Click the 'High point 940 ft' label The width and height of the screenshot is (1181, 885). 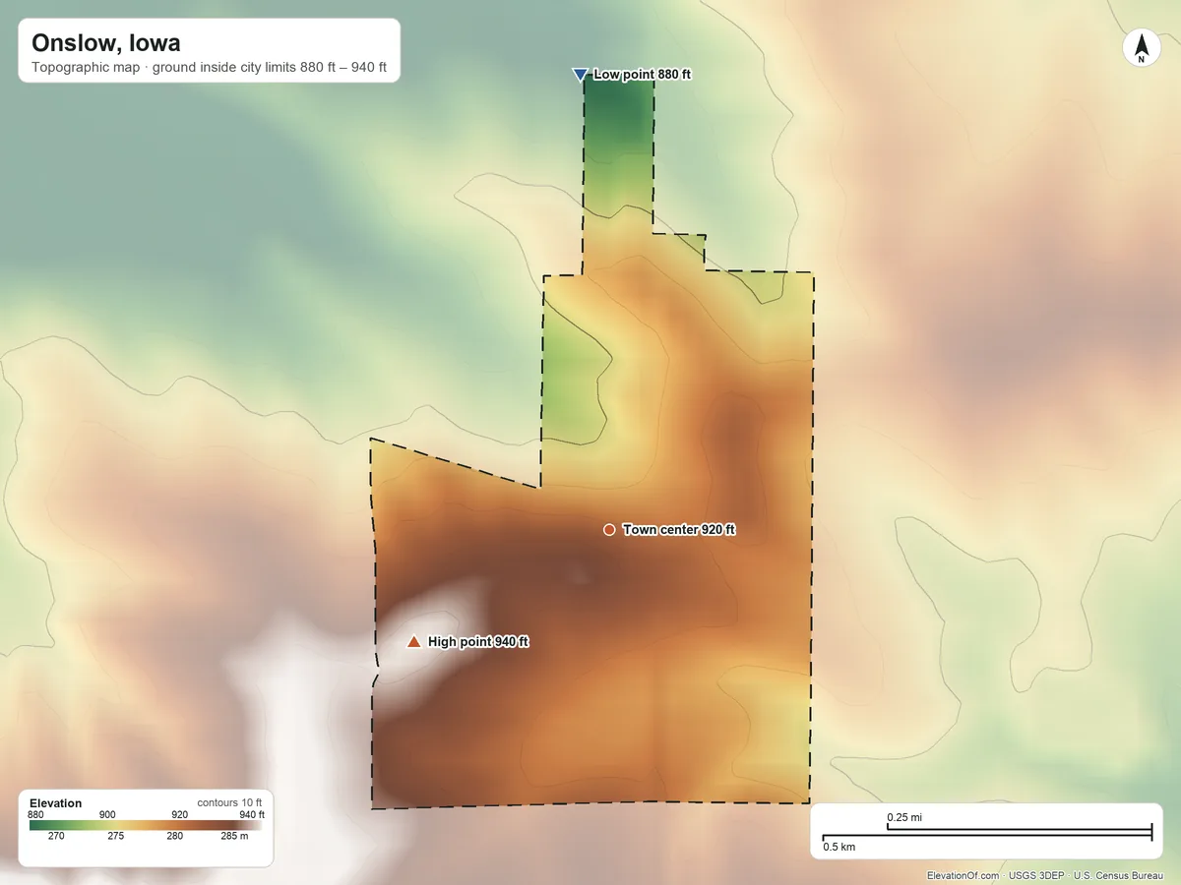pos(479,642)
